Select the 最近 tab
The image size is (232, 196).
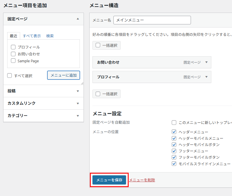point(13,36)
